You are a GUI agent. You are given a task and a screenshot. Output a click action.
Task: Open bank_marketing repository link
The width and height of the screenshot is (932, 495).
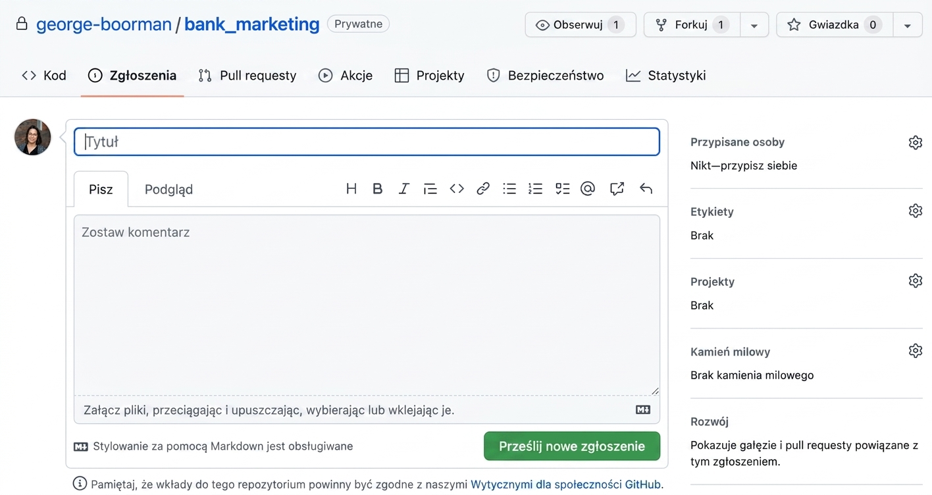251,24
